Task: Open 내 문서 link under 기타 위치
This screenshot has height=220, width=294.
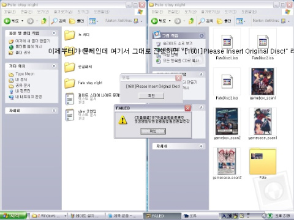Action: pos(21,79)
